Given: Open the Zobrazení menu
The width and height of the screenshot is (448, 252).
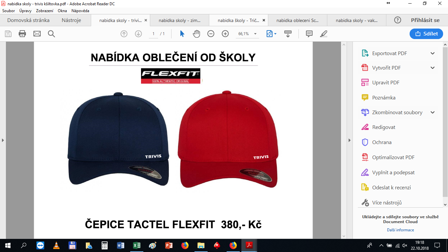Looking at the screenshot, I should 45,11.
